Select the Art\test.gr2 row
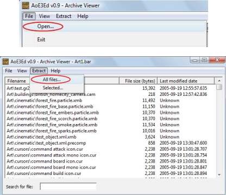226x195 pixels. coord(110,88)
